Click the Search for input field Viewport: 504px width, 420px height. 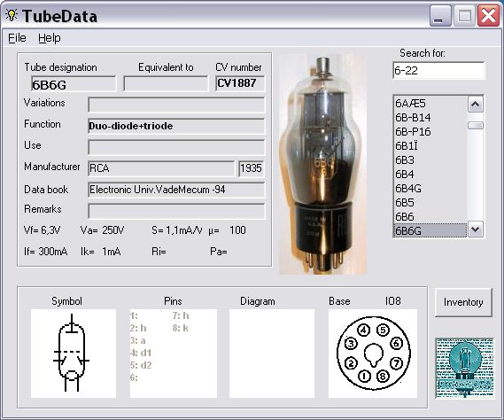pyautogui.click(x=438, y=70)
